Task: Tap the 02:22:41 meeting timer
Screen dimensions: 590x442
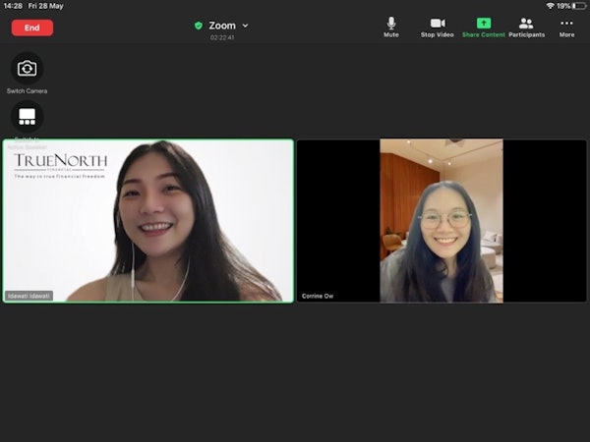Action: click(222, 38)
